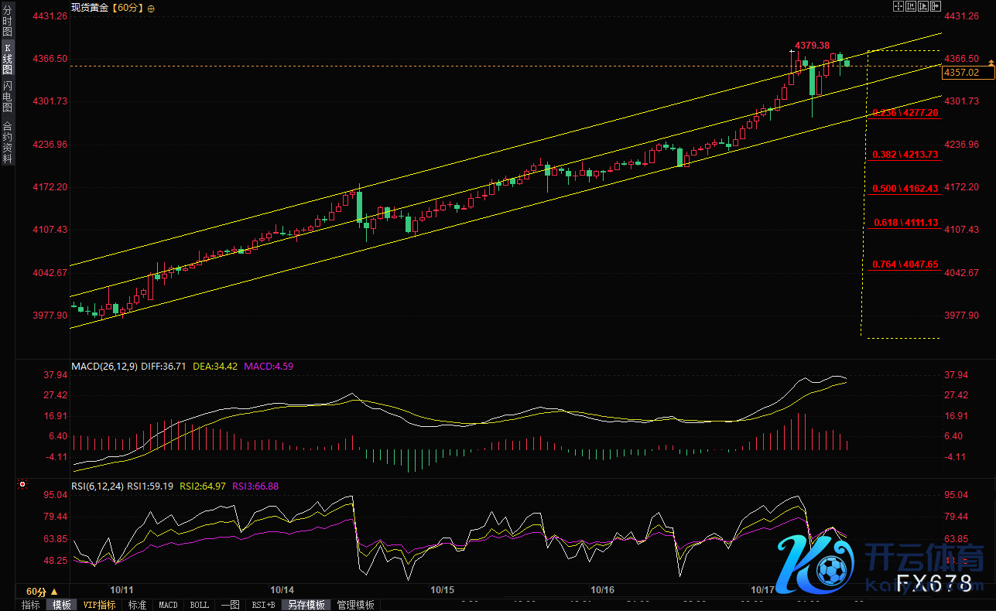Click the 另存模板 button
The height and width of the screenshot is (611, 996).
pos(306,605)
